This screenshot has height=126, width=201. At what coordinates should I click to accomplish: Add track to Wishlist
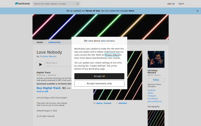pos(123,103)
